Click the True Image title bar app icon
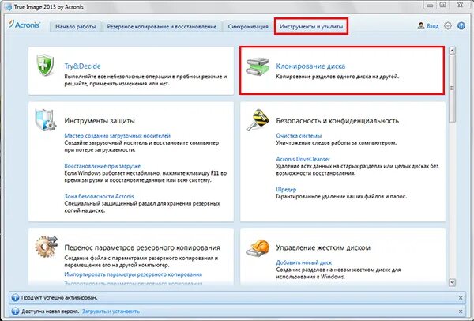474x321 pixels. [7, 6]
